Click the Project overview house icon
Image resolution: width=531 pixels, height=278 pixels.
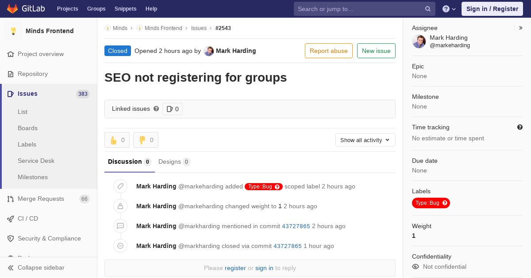click(x=11, y=54)
